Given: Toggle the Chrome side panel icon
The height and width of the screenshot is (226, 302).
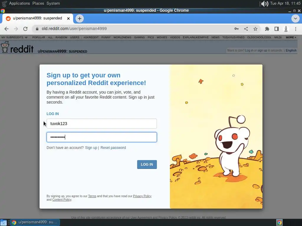Looking at the screenshot, I should coord(277,29).
